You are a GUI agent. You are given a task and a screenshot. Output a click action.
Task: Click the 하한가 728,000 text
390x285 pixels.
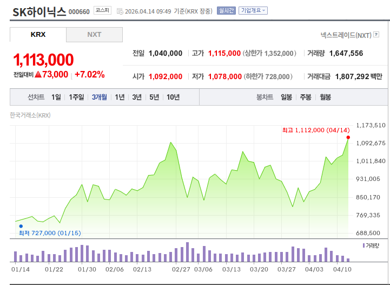268,76
